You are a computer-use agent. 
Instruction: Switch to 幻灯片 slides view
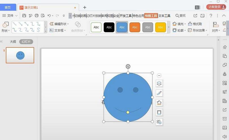click(26, 42)
